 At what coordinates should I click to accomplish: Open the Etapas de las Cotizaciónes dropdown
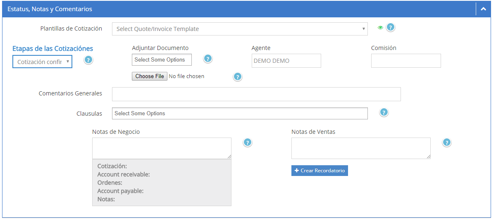(42, 62)
